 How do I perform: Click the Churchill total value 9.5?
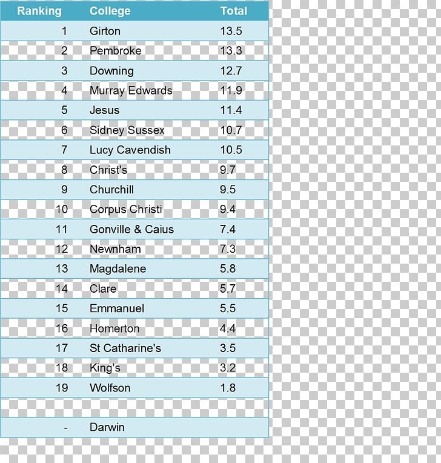coord(228,190)
